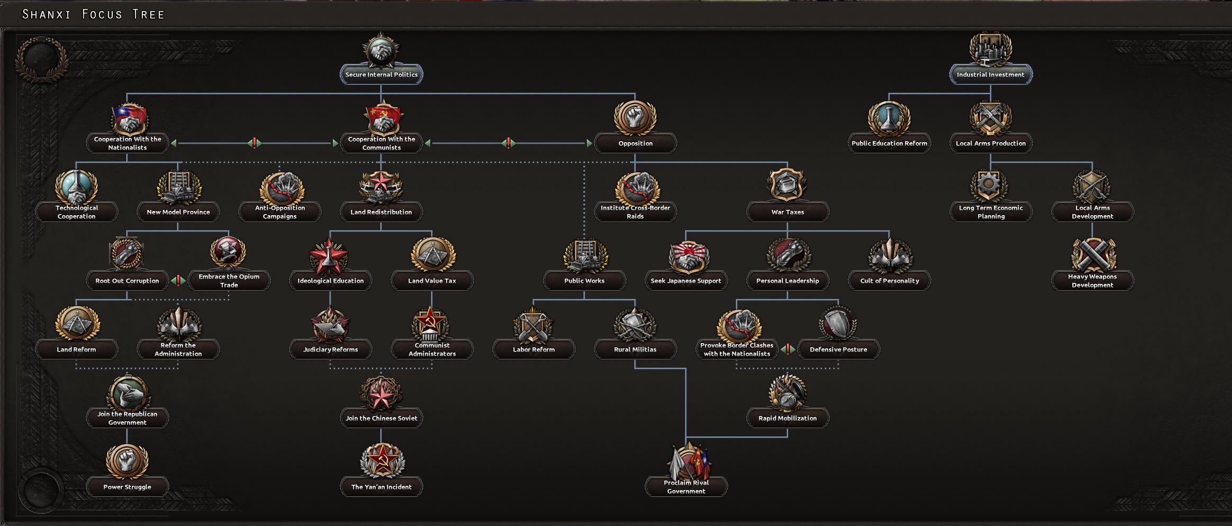This screenshot has width=1232, height=526.
Task: Click the Labor Reform icon
Action: [x=533, y=325]
